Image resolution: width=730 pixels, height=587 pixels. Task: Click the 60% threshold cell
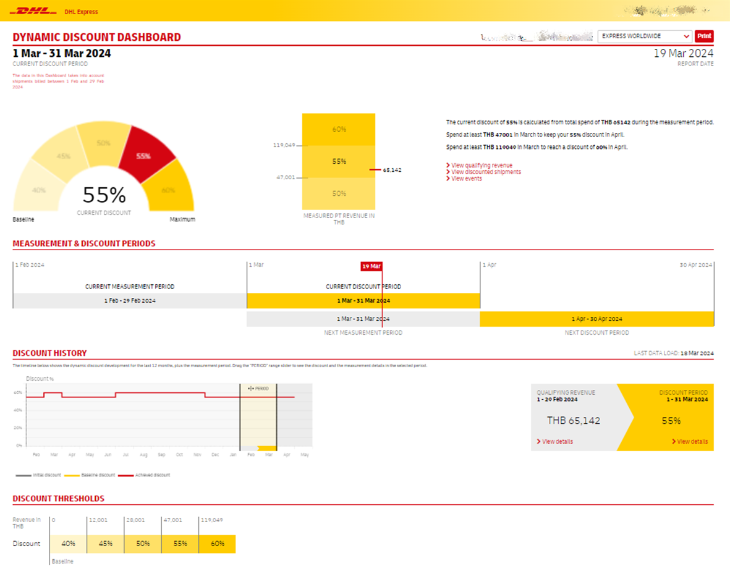[218, 544]
